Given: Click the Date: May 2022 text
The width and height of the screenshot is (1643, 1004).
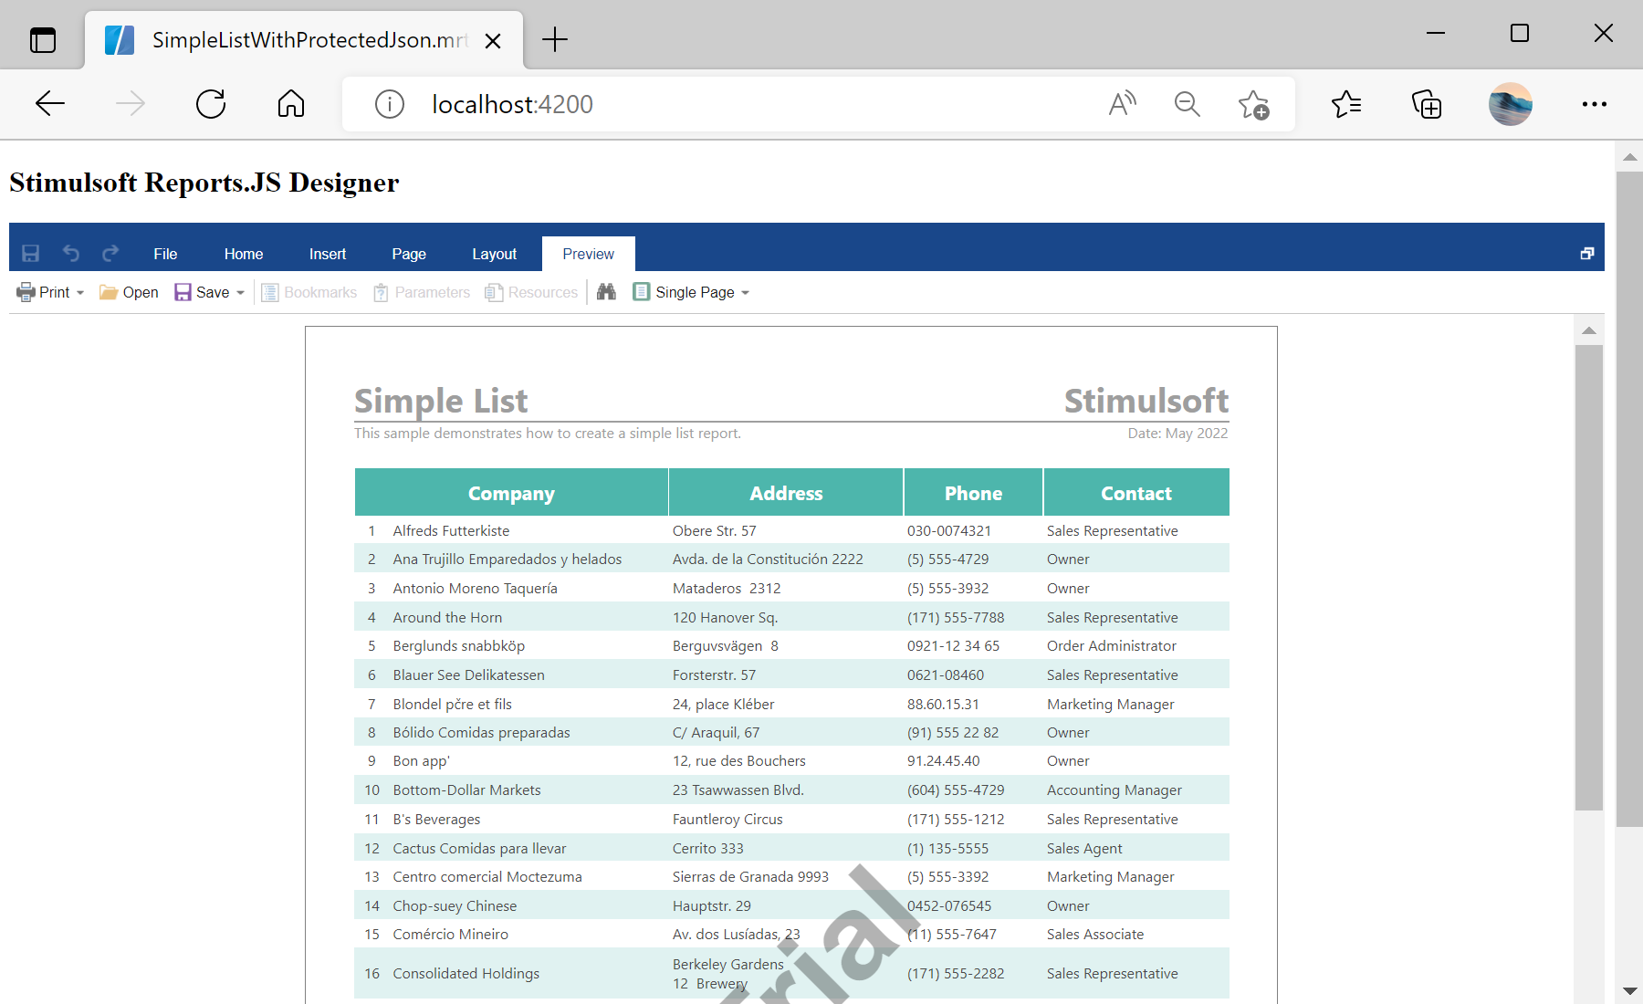Looking at the screenshot, I should coord(1177,434).
